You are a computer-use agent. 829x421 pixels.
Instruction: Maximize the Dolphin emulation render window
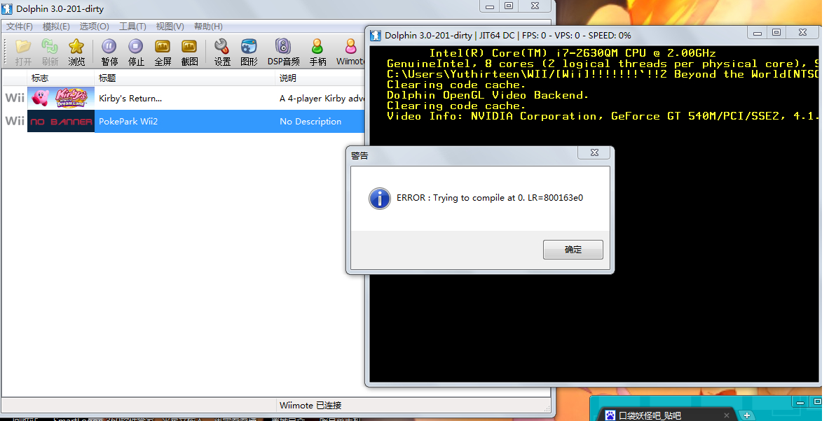point(776,33)
